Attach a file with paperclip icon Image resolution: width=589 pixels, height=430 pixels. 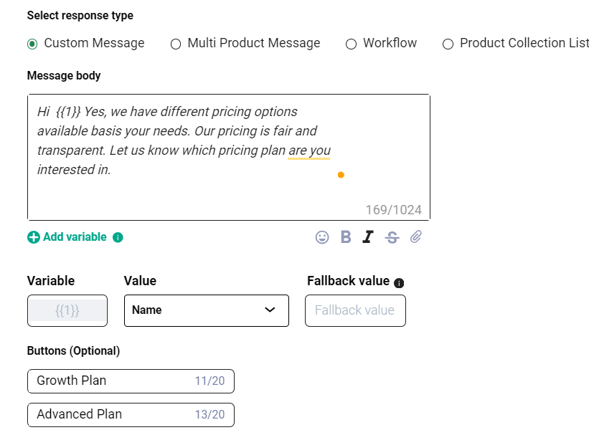[x=415, y=237]
